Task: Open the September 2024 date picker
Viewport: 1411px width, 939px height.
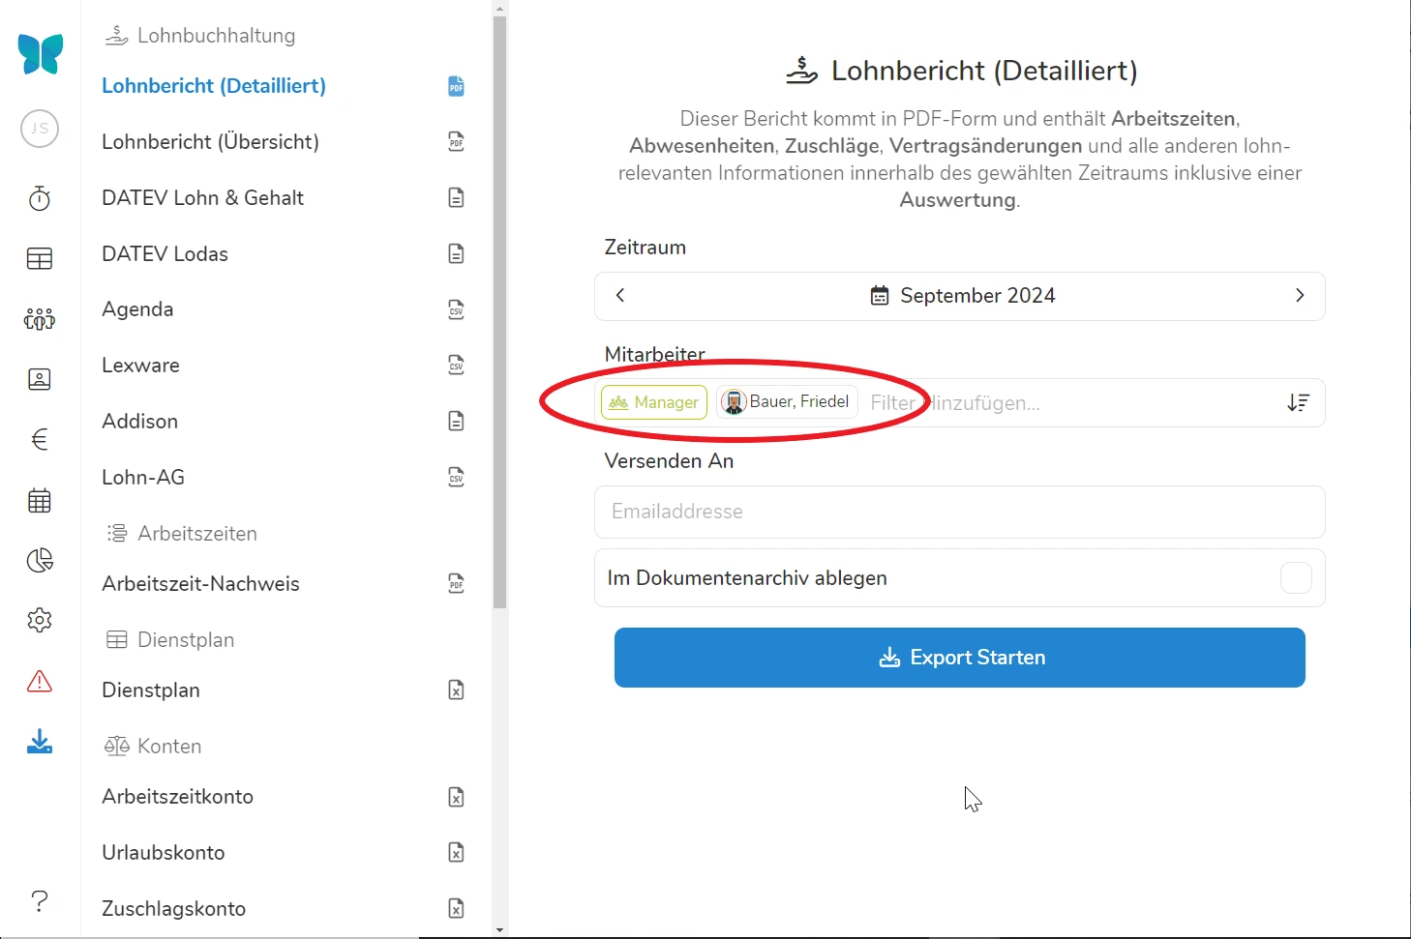Action: tap(961, 296)
